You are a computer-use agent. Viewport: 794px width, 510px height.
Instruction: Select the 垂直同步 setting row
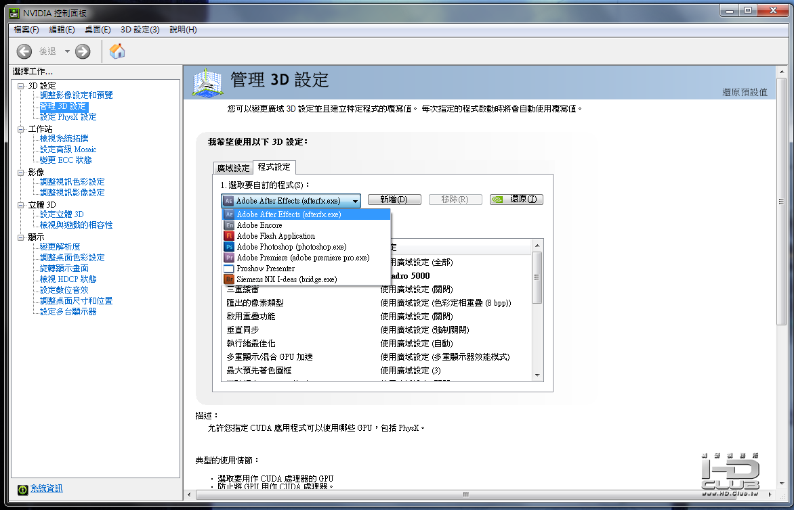tap(377, 329)
